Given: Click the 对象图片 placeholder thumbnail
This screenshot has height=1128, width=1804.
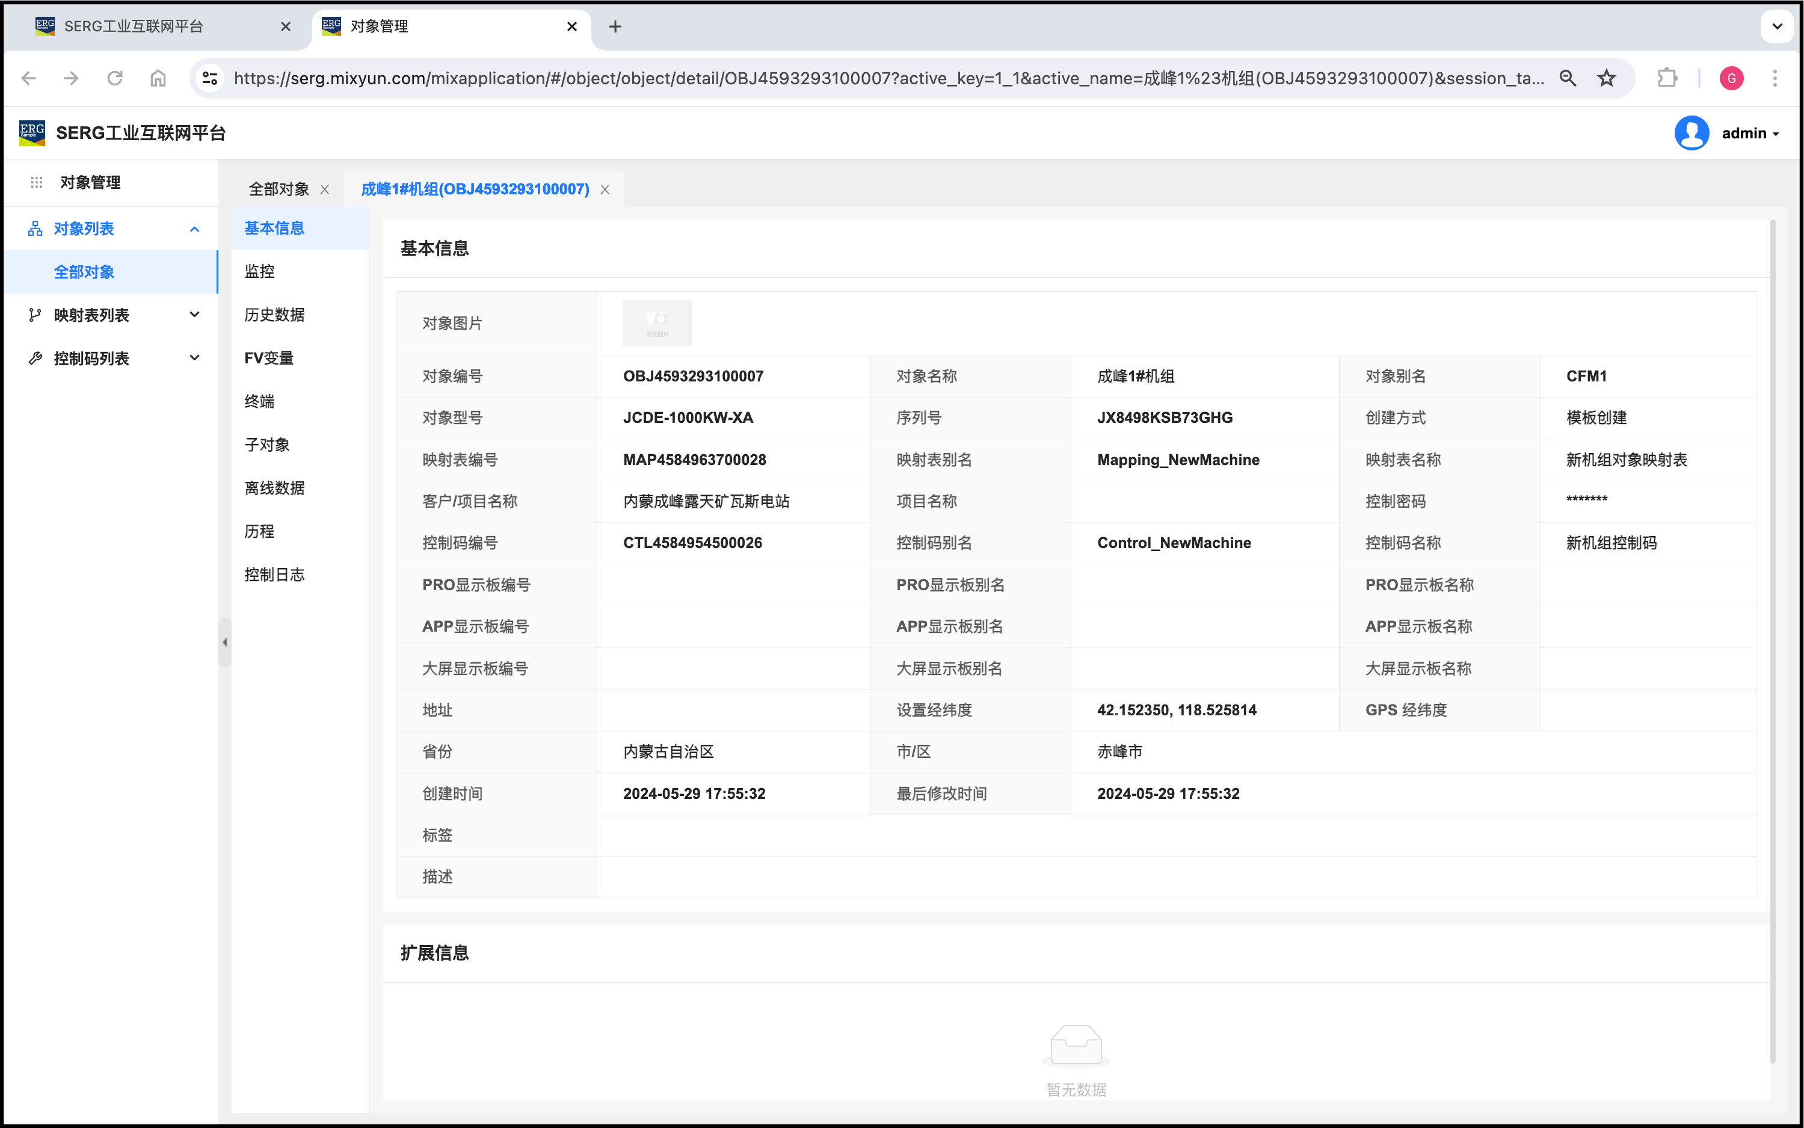Looking at the screenshot, I should pos(657,323).
